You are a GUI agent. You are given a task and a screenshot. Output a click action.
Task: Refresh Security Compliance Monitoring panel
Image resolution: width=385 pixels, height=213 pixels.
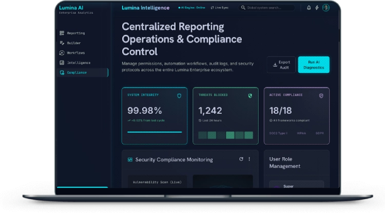click(x=241, y=159)
